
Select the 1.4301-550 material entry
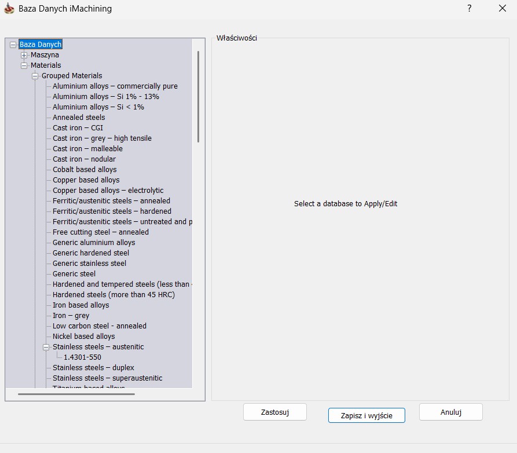[82, 357]
